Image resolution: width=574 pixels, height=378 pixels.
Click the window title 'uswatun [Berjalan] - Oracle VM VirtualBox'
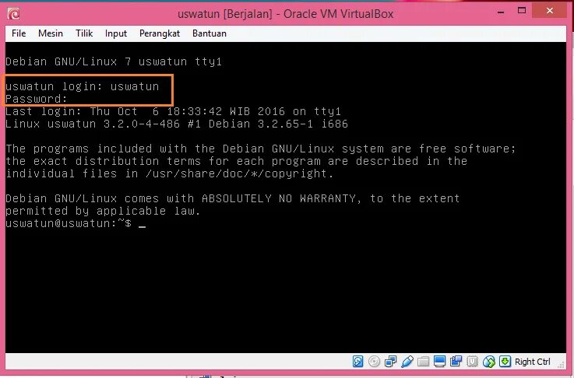[286, 14]
